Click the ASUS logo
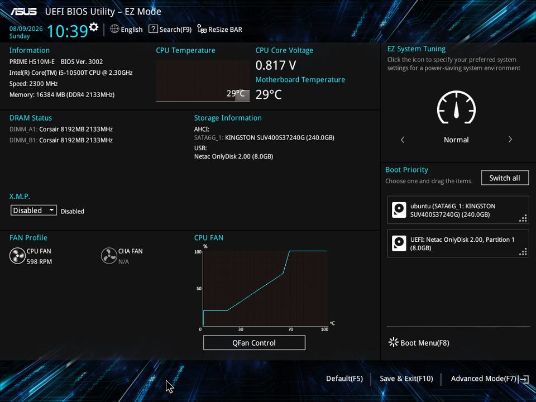Viewport: 536px width, 402px height. coord(23,12)
